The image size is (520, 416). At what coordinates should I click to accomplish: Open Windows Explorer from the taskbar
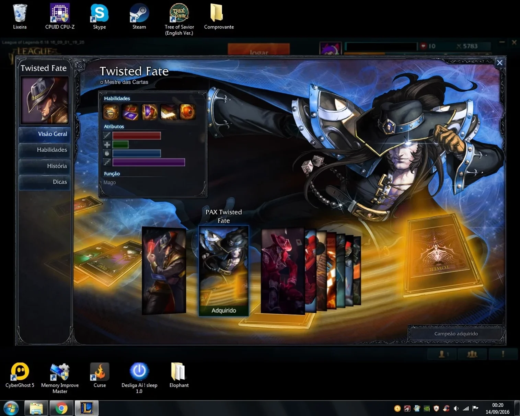[x=36, y=408]
